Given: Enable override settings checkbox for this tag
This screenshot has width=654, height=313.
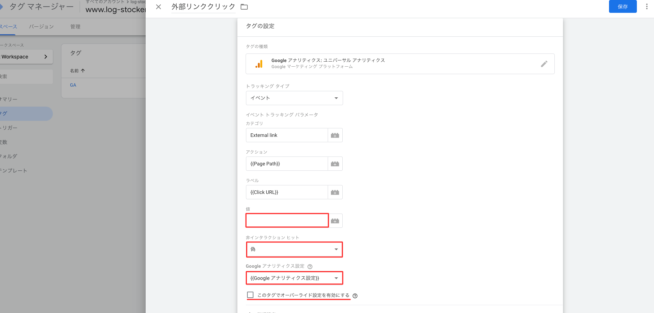Looking at the screenshot, I should 250,295.
